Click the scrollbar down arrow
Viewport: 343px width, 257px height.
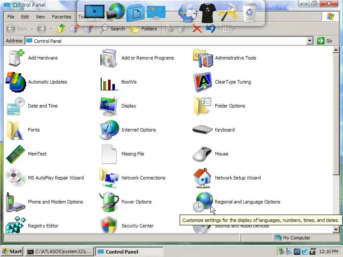click(336, 229)
